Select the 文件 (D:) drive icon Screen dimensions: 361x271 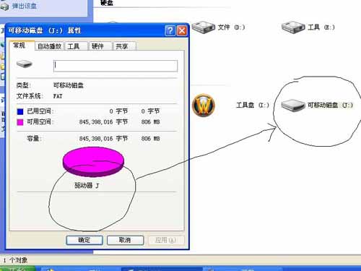[204, 27]
